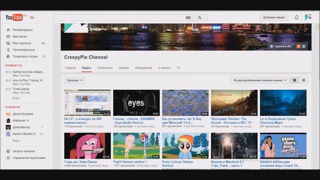The height and width of the screenshot is (180, 320).
Task: Open the Тупак Шакур playlist
Action: 21,89
